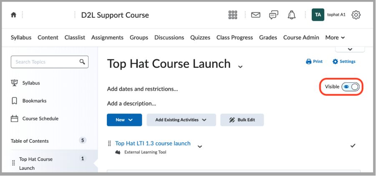The width and height of the screenshot is (376, 176).
Task: Click the Top Hat Course Launch count badge 1
Action: click(83, 158)
